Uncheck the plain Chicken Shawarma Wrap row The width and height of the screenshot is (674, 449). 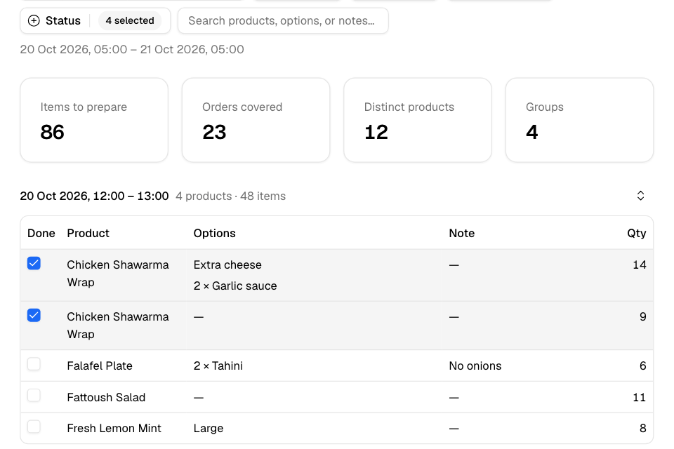pyautogui.click(x=34, y=316)
